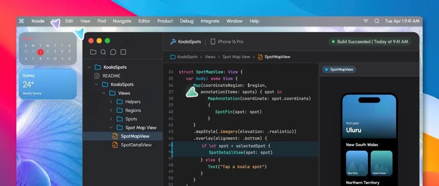
Task: Open the Find menu
Action: 102,21
